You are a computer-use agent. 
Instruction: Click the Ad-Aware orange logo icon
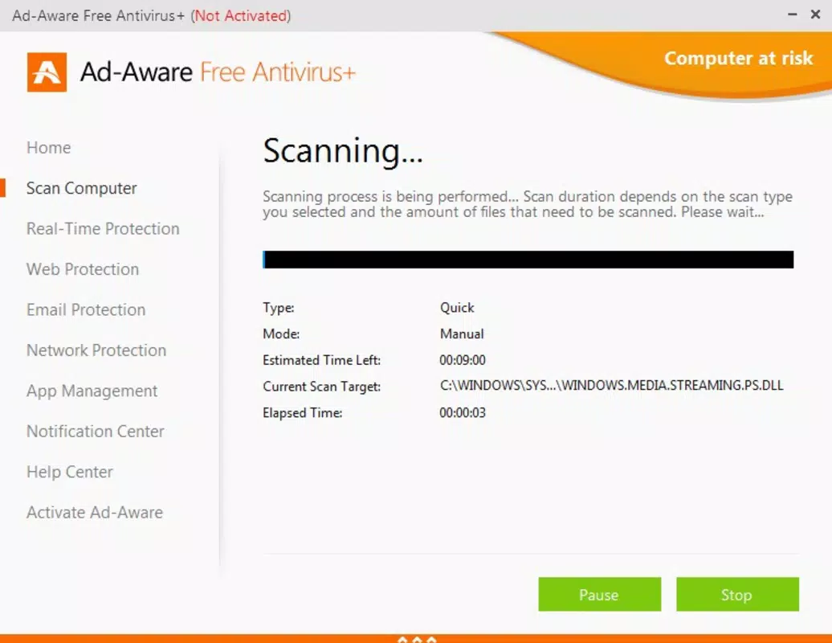(47, 72)
